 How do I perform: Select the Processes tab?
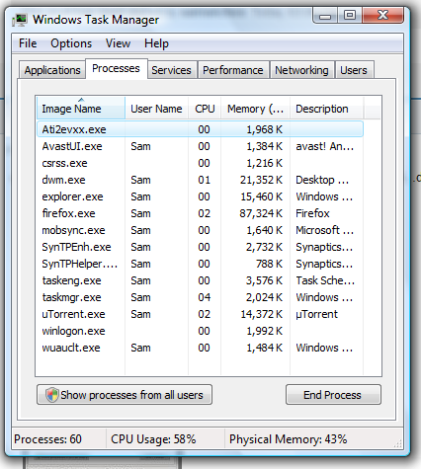[x=117, y=68]
